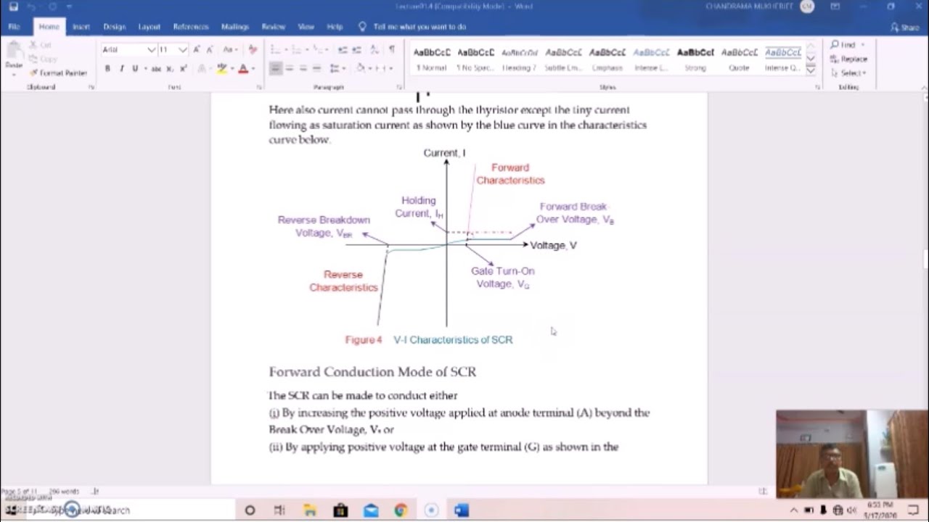Apply subscript formatting

170,68
